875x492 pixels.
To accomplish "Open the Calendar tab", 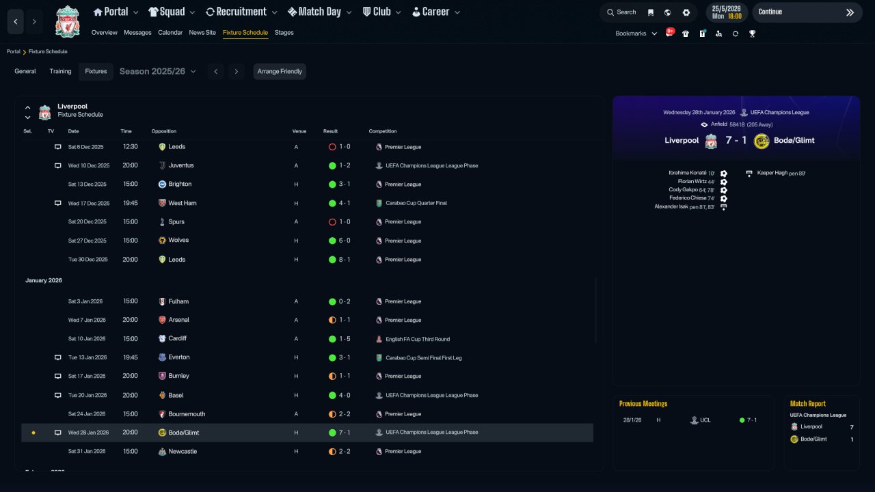I will tap(170, 33).
